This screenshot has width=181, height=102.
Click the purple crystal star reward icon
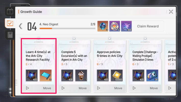(126, 26)
